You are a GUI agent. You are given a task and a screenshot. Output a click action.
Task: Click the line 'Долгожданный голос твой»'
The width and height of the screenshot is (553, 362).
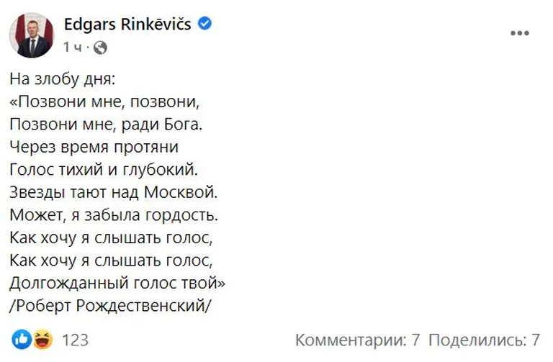pyautogui.click(x=117, y=283)
